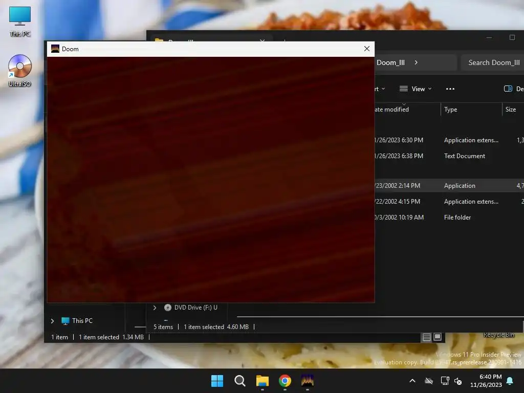Show hidden tray icons chevron
524x393 pixels.
click(412, 381)
